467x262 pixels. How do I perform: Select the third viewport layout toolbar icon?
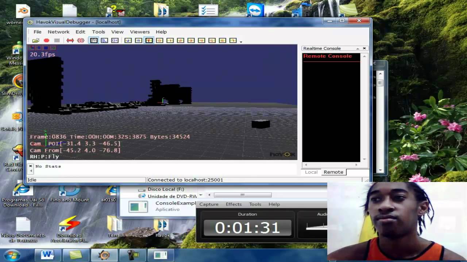tap(115, 40)
